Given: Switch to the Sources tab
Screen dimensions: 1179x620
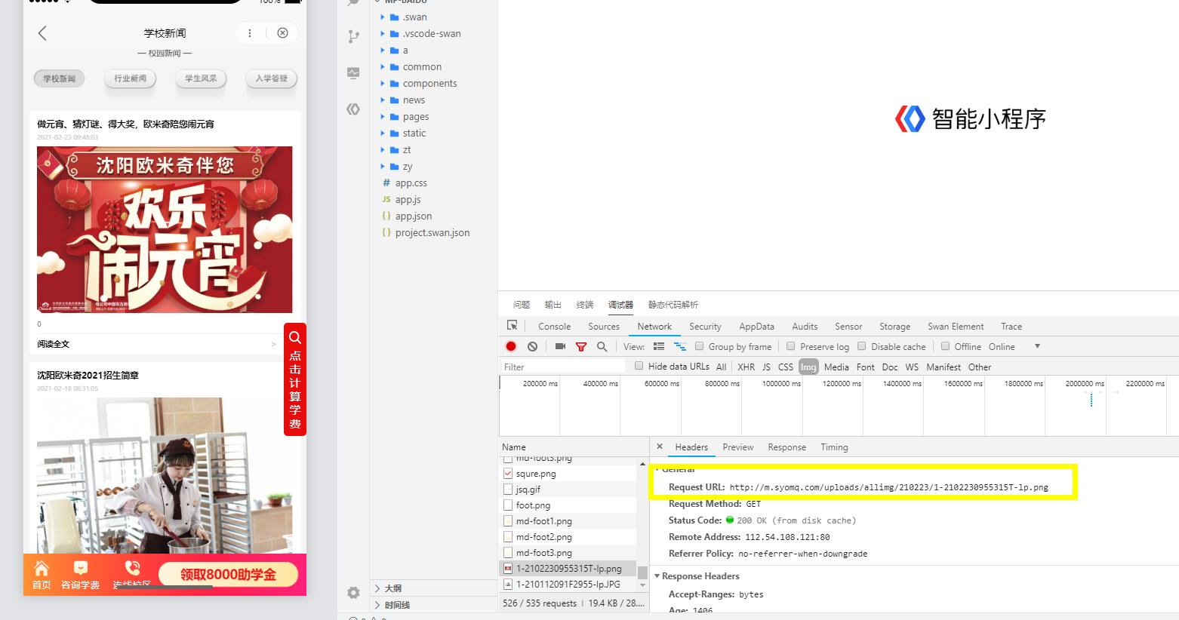Looking at the screenshot, I should coord(604,327).
